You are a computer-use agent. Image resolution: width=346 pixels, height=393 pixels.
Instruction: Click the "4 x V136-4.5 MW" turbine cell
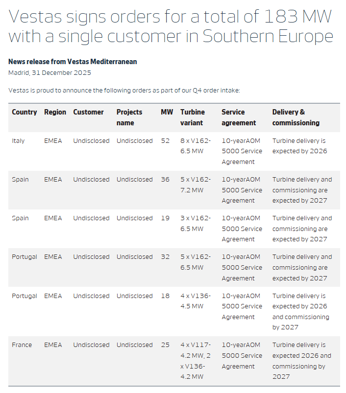[x=196, y=301]
